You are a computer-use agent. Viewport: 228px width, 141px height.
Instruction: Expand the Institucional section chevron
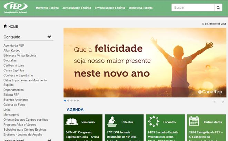click(x=49, y=140)
